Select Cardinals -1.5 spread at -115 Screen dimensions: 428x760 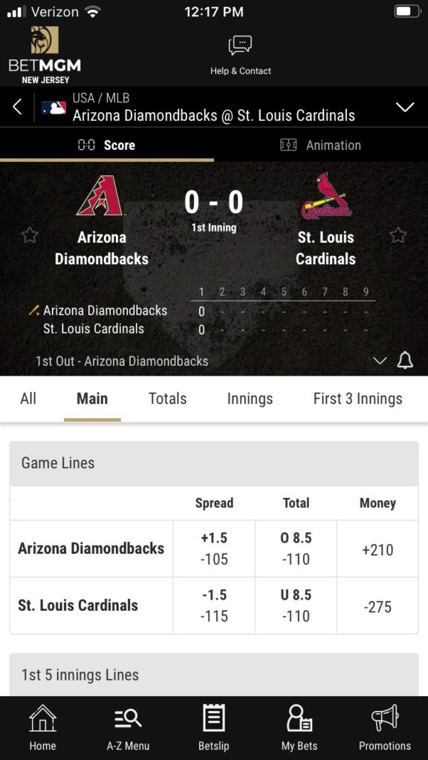(214, 606)
